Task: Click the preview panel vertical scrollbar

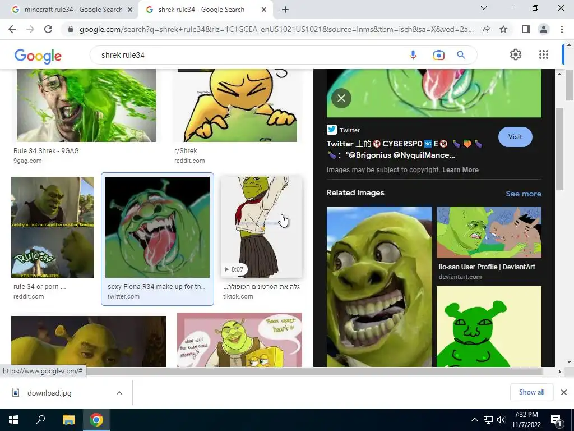Action: click(559, 149)
